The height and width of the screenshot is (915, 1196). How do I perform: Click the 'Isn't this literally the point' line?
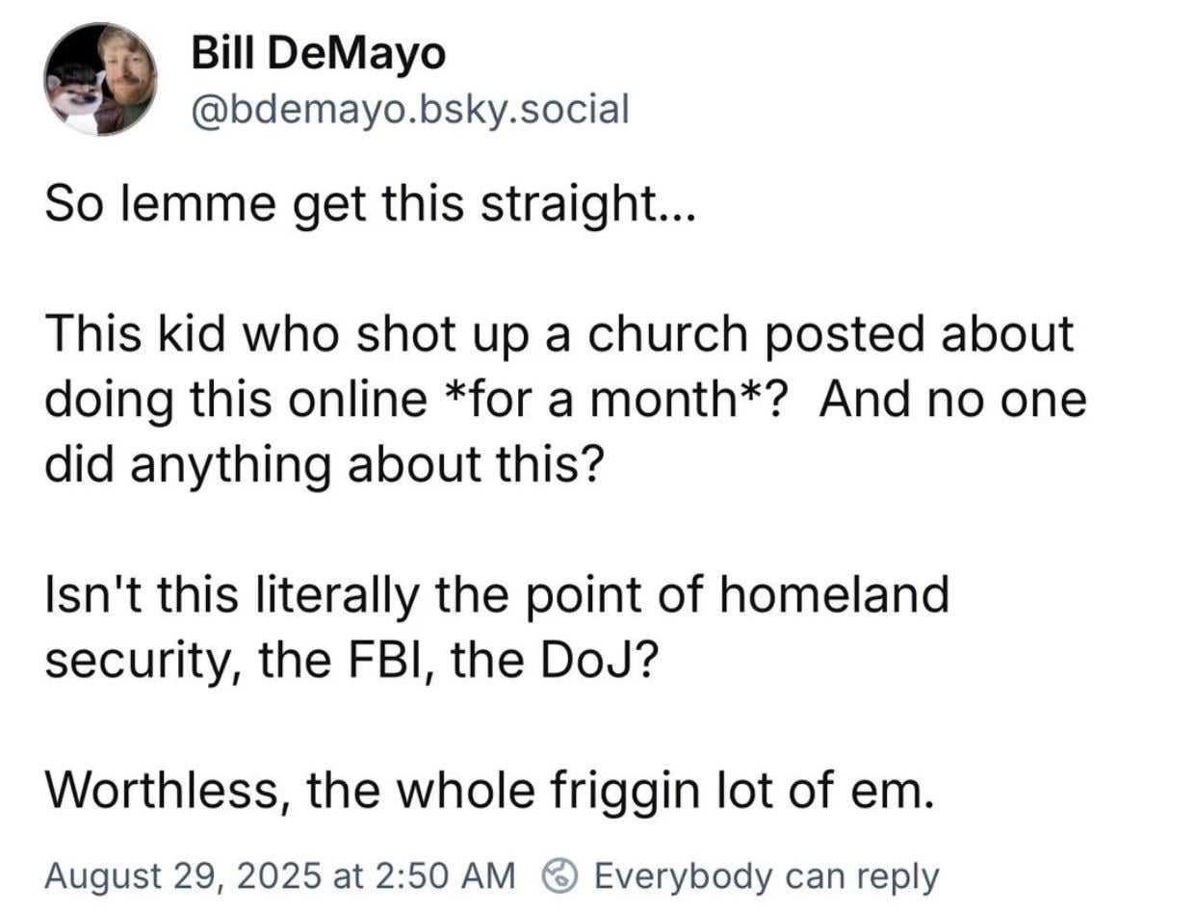click(496, 593)
